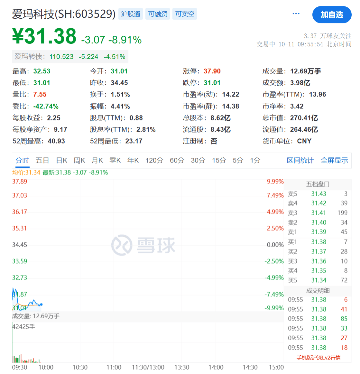Image resolution: width=360 pixels, height=374 pixels.
Task: Select the 分时 chart tab
Action: pyautogui.click(x=22, y=160)
